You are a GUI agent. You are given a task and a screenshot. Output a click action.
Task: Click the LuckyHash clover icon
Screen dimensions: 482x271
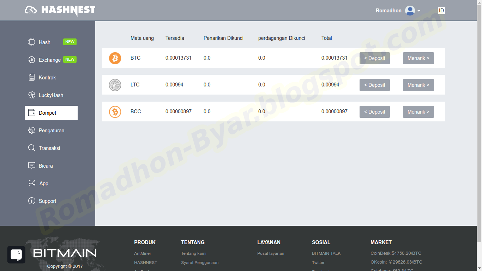32,95
